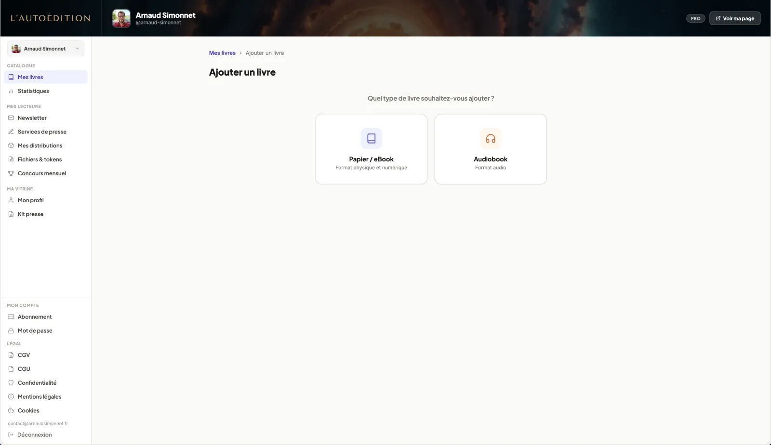Choose the Audiobook book type
This screenshot has width=771, height=445.
click(x=491, y=149)
